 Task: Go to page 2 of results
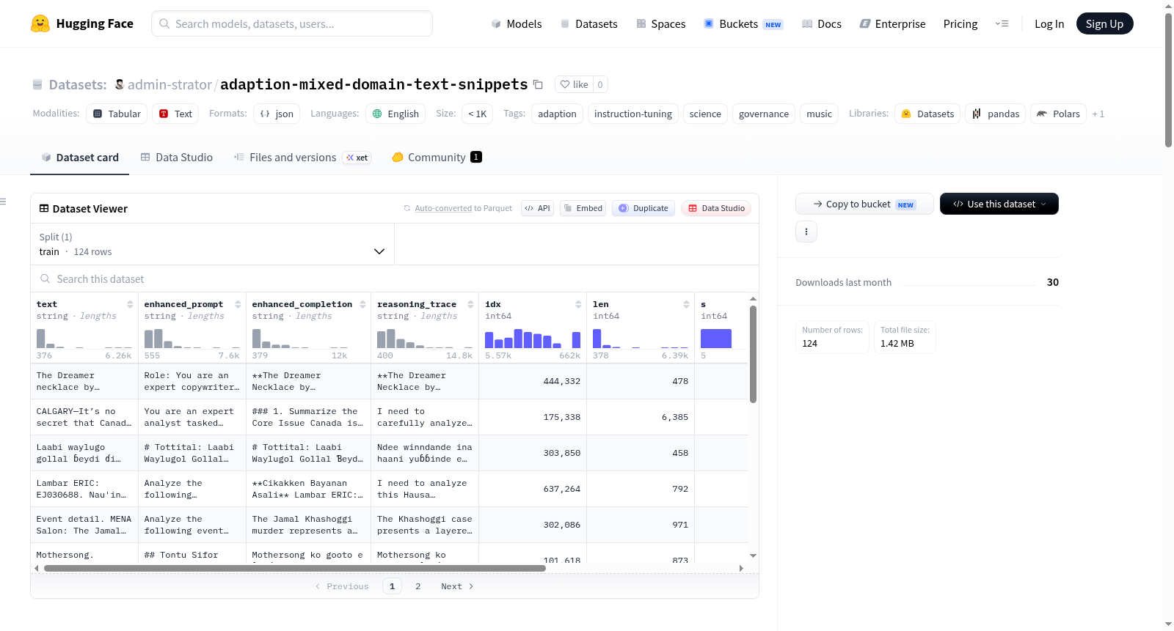tap(418, 586)
